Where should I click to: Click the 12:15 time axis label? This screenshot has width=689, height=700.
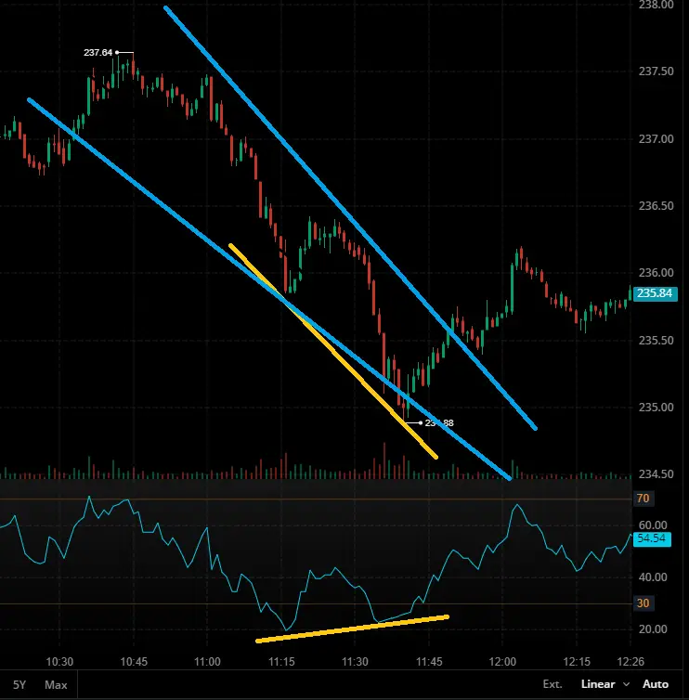click(x=577, y=661)
